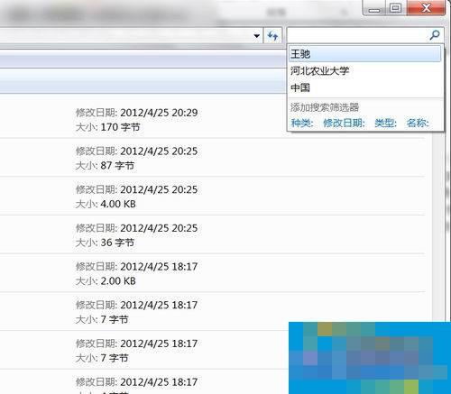Add the 名称: search filter
451x394 pixels.
pos(418,123)
